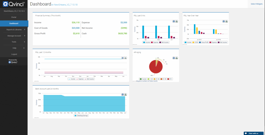Viewport: 265px width, 135px height.
Task: Print the P&L Last 3 Mo. chart
Action: coord(174,21)
